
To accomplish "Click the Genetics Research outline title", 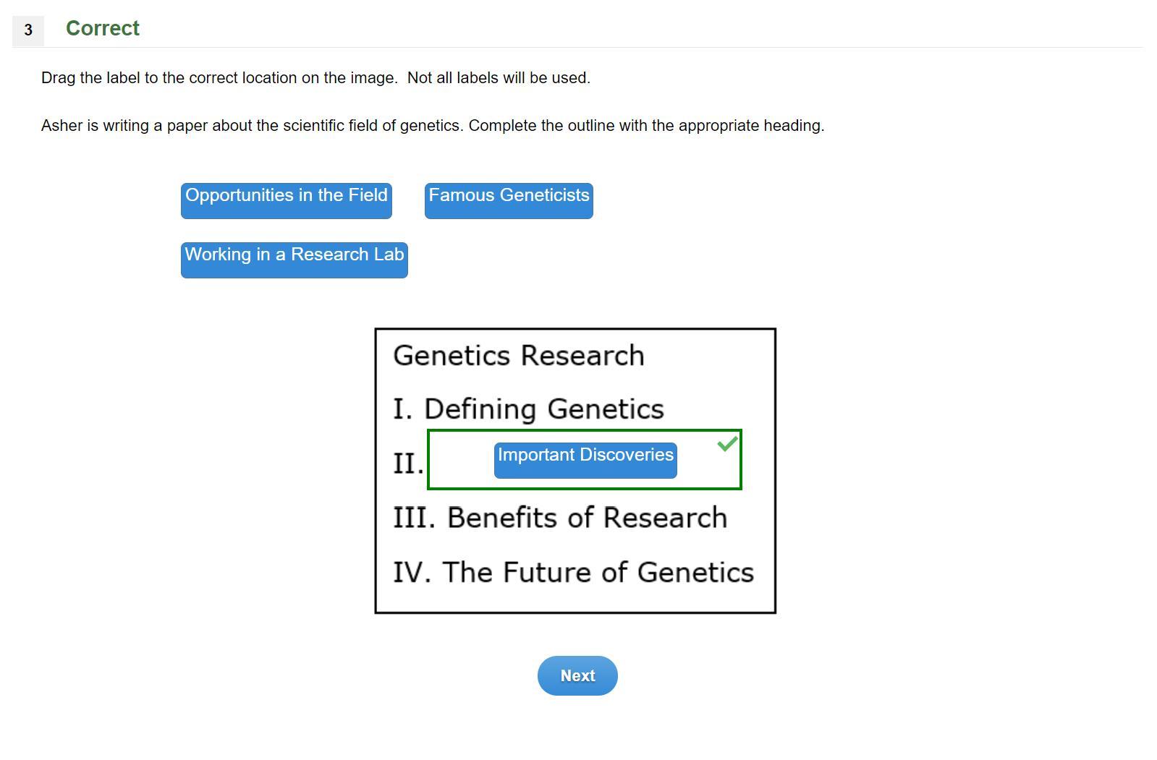I will click(518, 356).
